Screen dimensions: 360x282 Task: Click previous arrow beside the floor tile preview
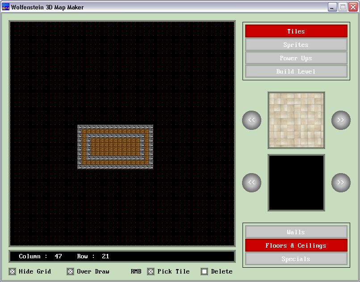tap(251, 120)
